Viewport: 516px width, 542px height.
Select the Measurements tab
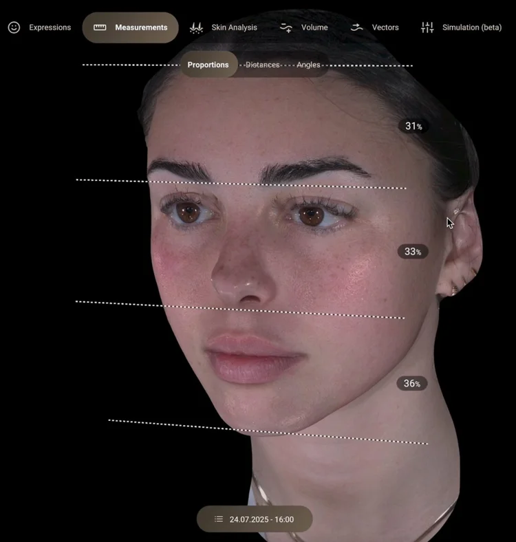click(131, 28)
